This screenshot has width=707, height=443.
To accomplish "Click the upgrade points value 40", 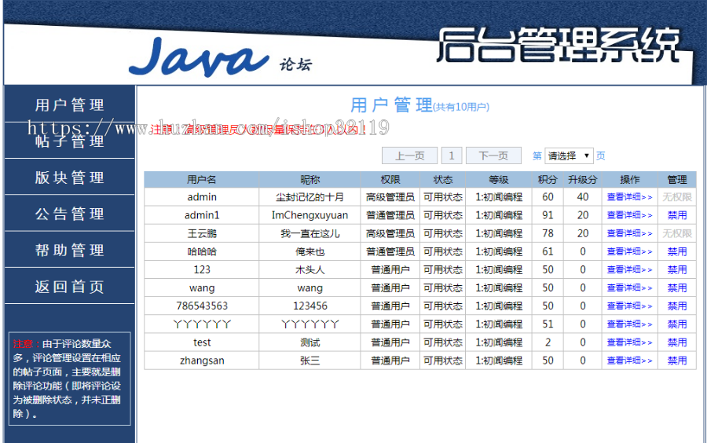I will [583, 197].
